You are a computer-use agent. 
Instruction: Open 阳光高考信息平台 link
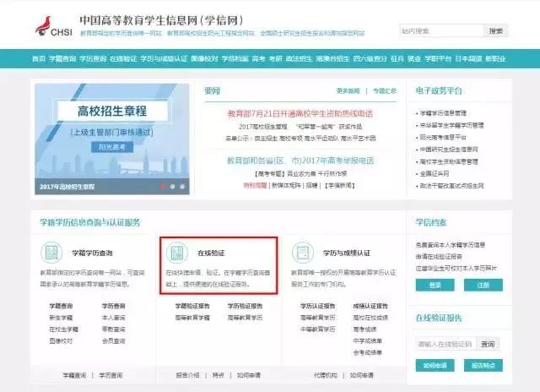pyautogui.click(x=443, y=137)
